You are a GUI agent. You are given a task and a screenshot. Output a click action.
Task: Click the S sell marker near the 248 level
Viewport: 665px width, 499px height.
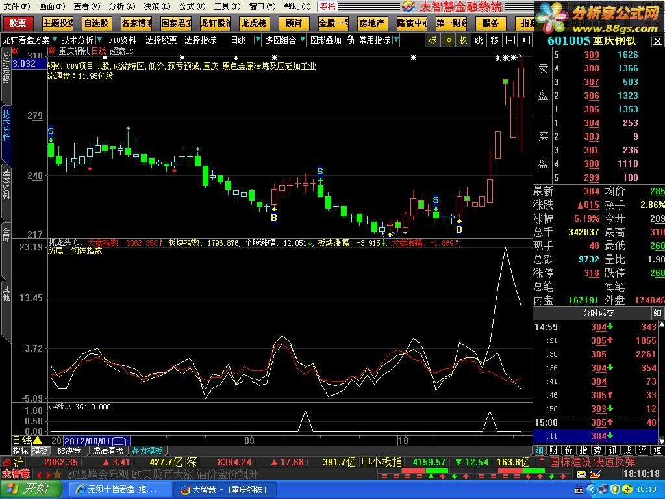(x=320, y=172)
